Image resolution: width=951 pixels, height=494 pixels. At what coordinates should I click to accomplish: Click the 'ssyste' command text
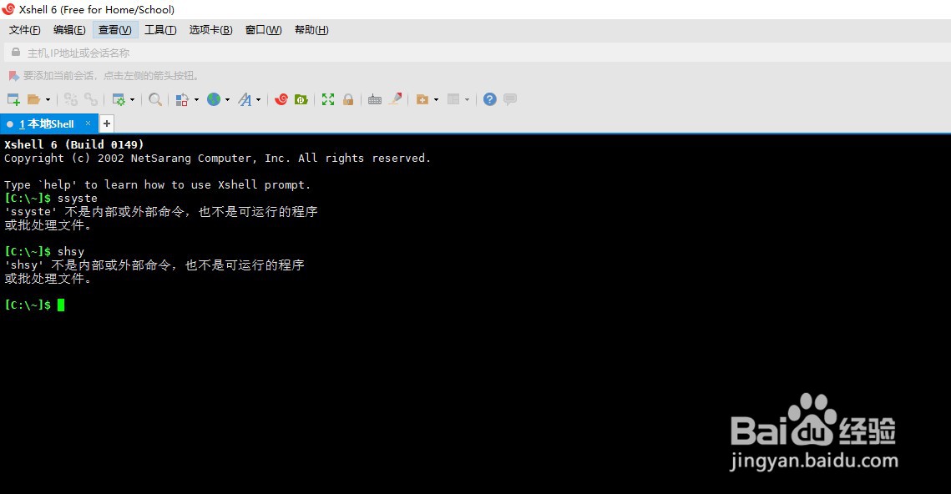tap(77, 199)
